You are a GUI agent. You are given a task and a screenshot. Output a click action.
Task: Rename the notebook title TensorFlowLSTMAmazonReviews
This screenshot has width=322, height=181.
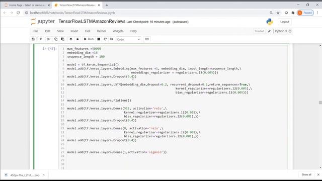pyautogui.click(x=92, y=22)
